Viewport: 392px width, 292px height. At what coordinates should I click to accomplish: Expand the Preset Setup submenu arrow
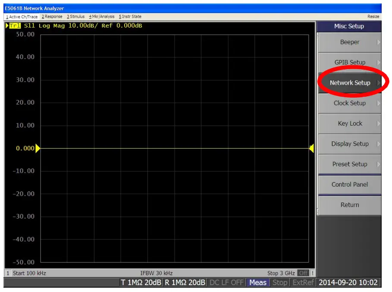click(x=379, y=164)
